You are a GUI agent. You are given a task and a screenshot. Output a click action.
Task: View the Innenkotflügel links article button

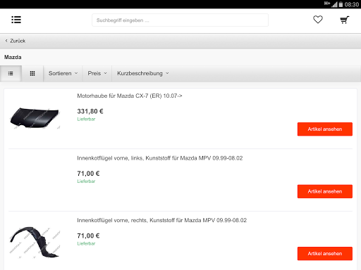[x=325, y=191]
